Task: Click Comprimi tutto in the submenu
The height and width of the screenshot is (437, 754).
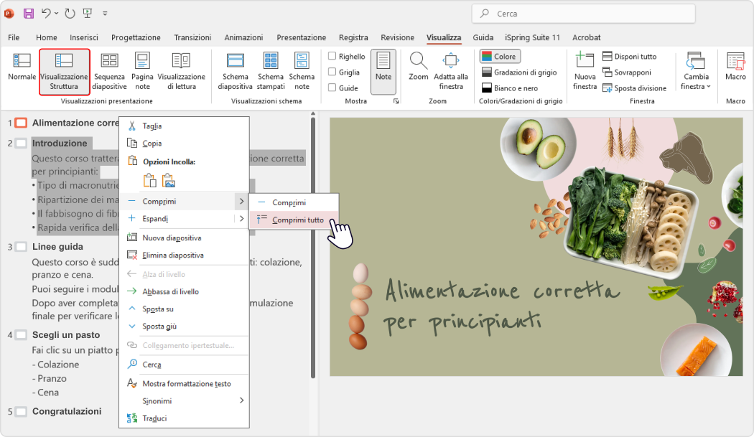Action: [x=298, y=220]
